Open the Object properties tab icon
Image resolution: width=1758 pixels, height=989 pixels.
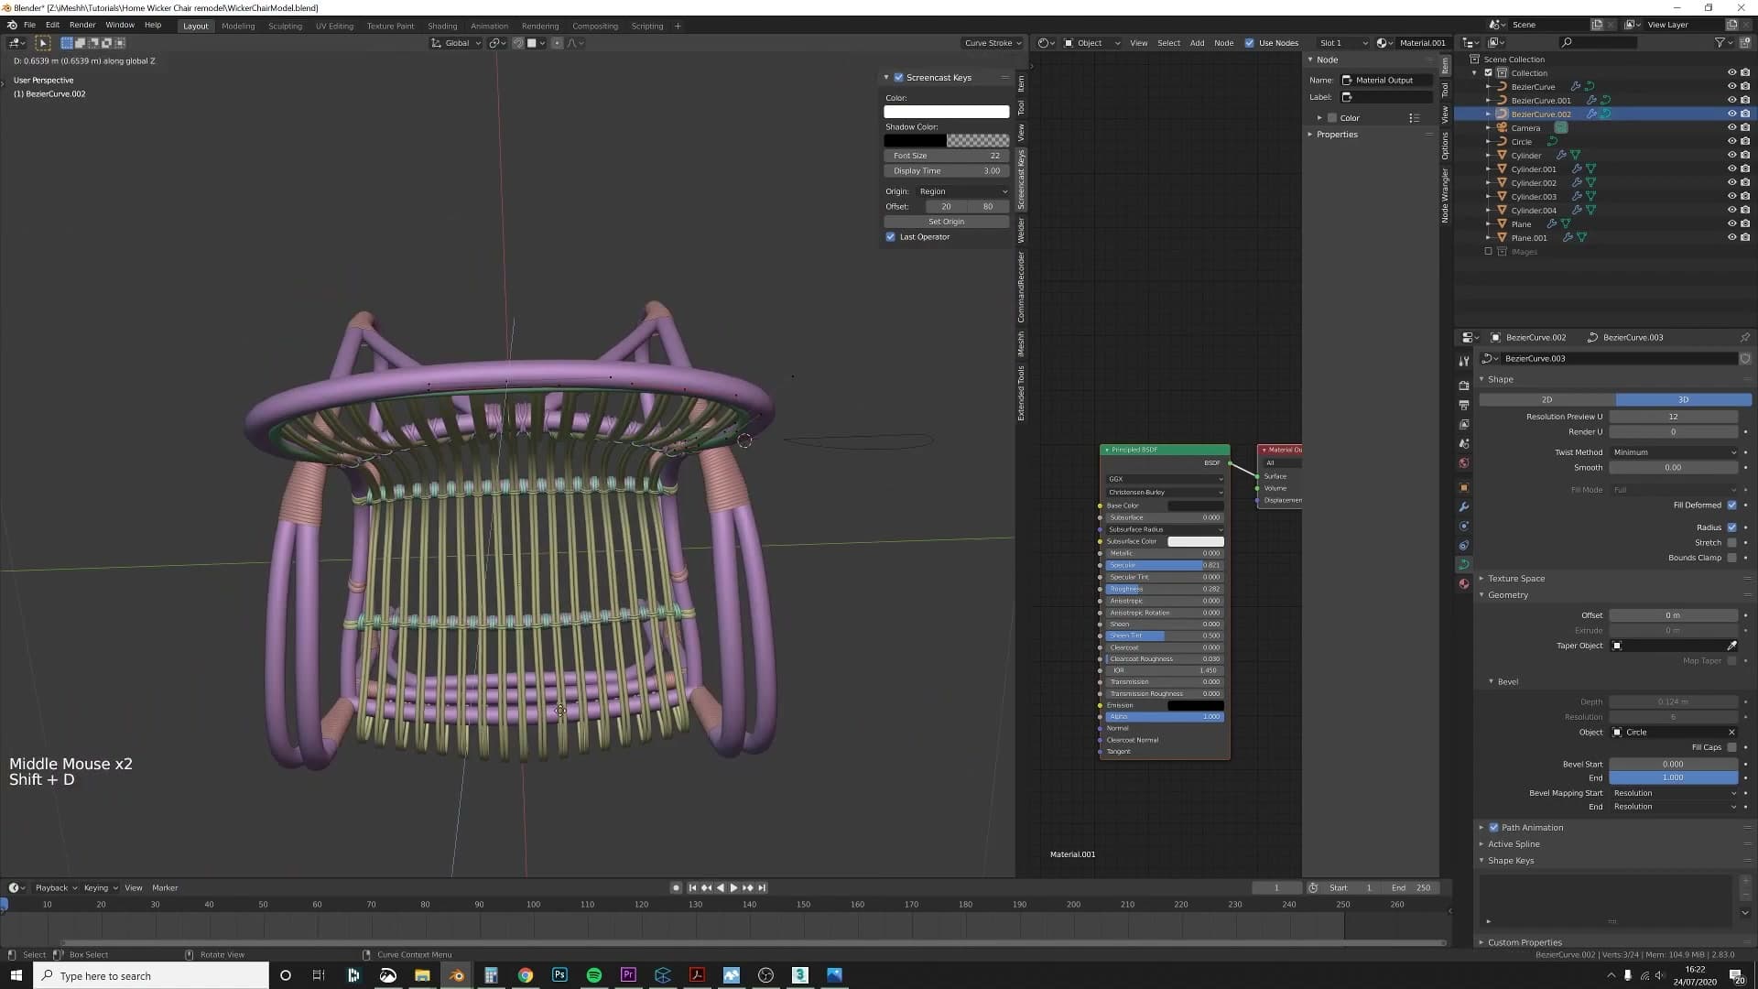click(1464, 487)
